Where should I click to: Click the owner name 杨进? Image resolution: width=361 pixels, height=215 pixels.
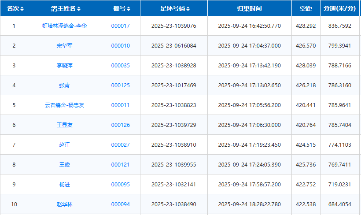coord(64,185)
